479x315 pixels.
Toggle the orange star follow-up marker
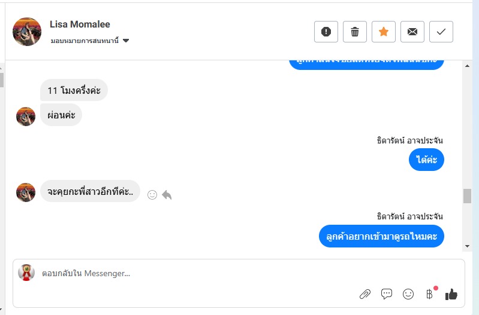click(384, 32)
